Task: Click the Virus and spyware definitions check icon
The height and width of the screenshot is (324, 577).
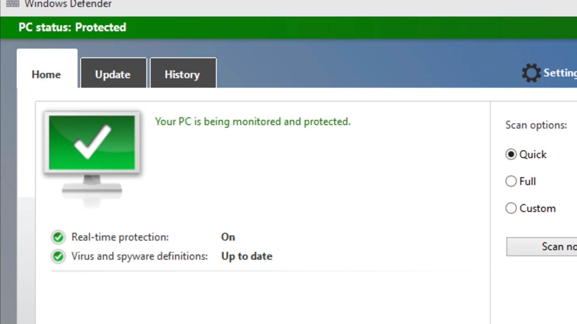Action: coord(58,256)
